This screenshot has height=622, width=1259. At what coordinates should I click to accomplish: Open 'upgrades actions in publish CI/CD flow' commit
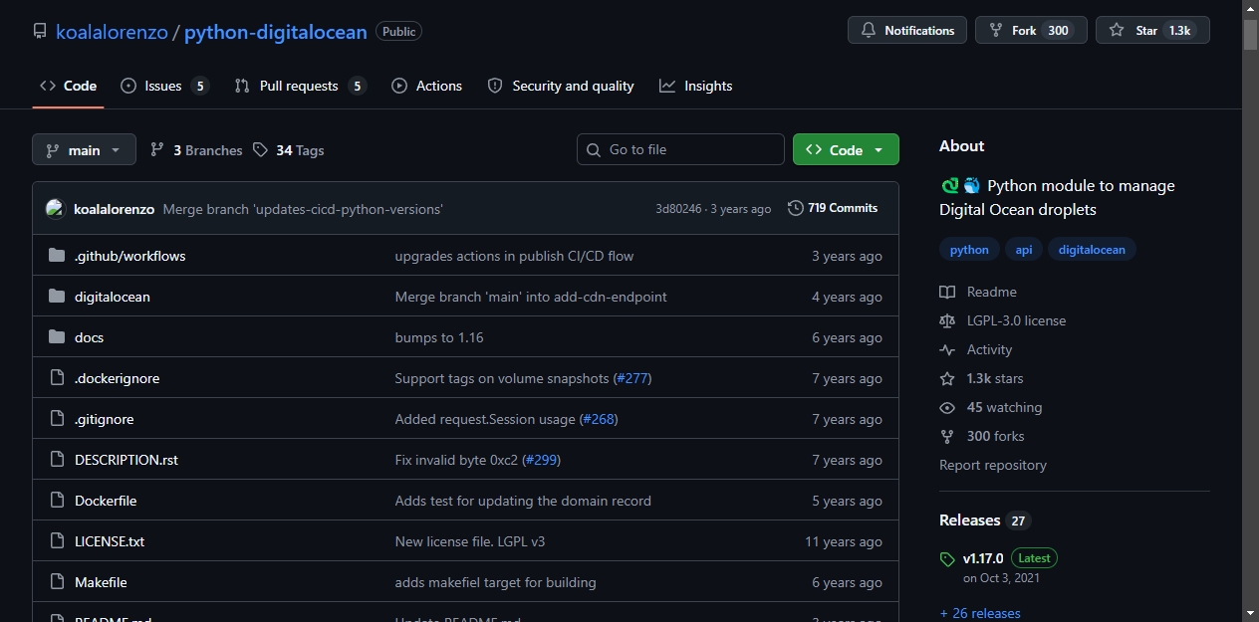point(515,256)
